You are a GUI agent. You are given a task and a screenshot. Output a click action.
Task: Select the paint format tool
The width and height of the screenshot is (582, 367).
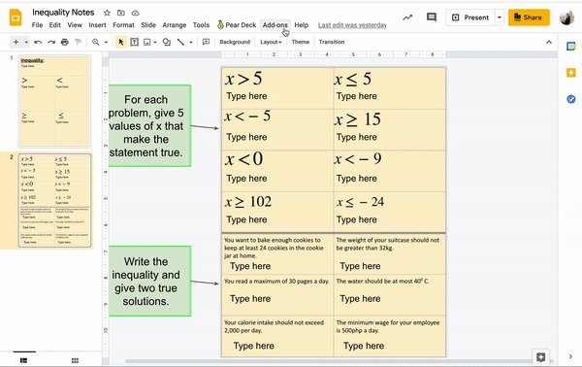[78, 42]
